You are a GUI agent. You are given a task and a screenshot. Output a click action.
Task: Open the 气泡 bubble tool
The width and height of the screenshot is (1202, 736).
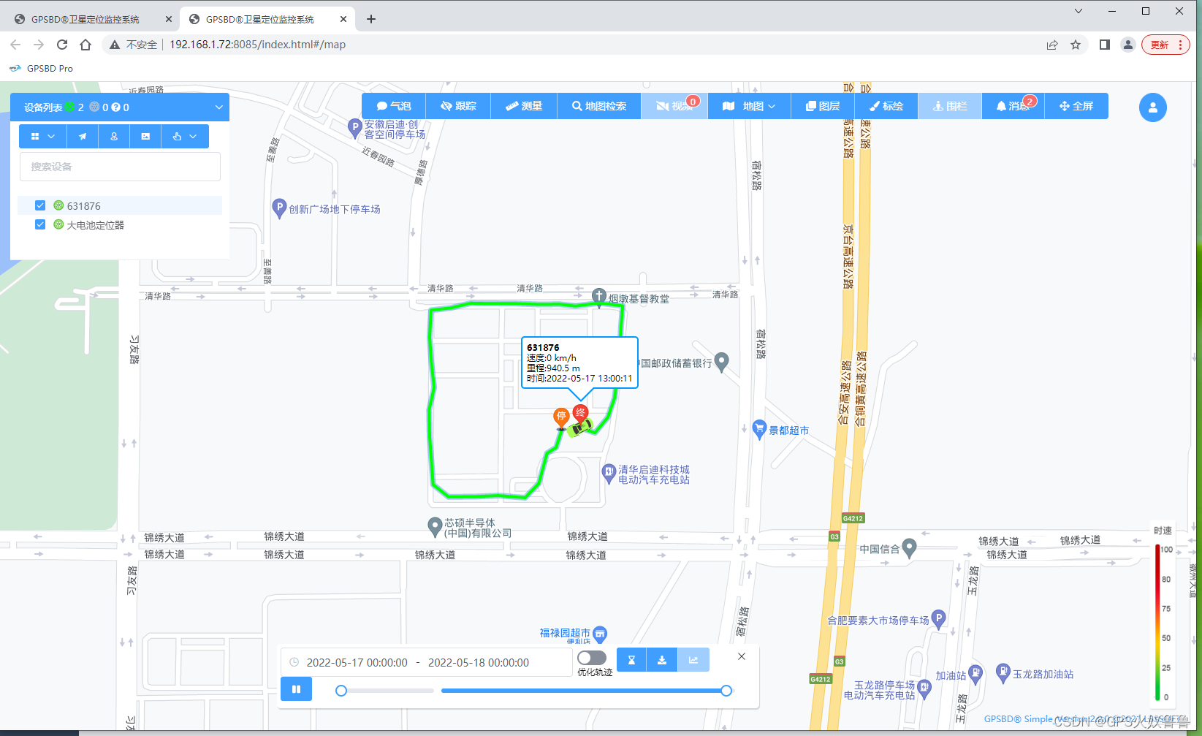[394, 106]
